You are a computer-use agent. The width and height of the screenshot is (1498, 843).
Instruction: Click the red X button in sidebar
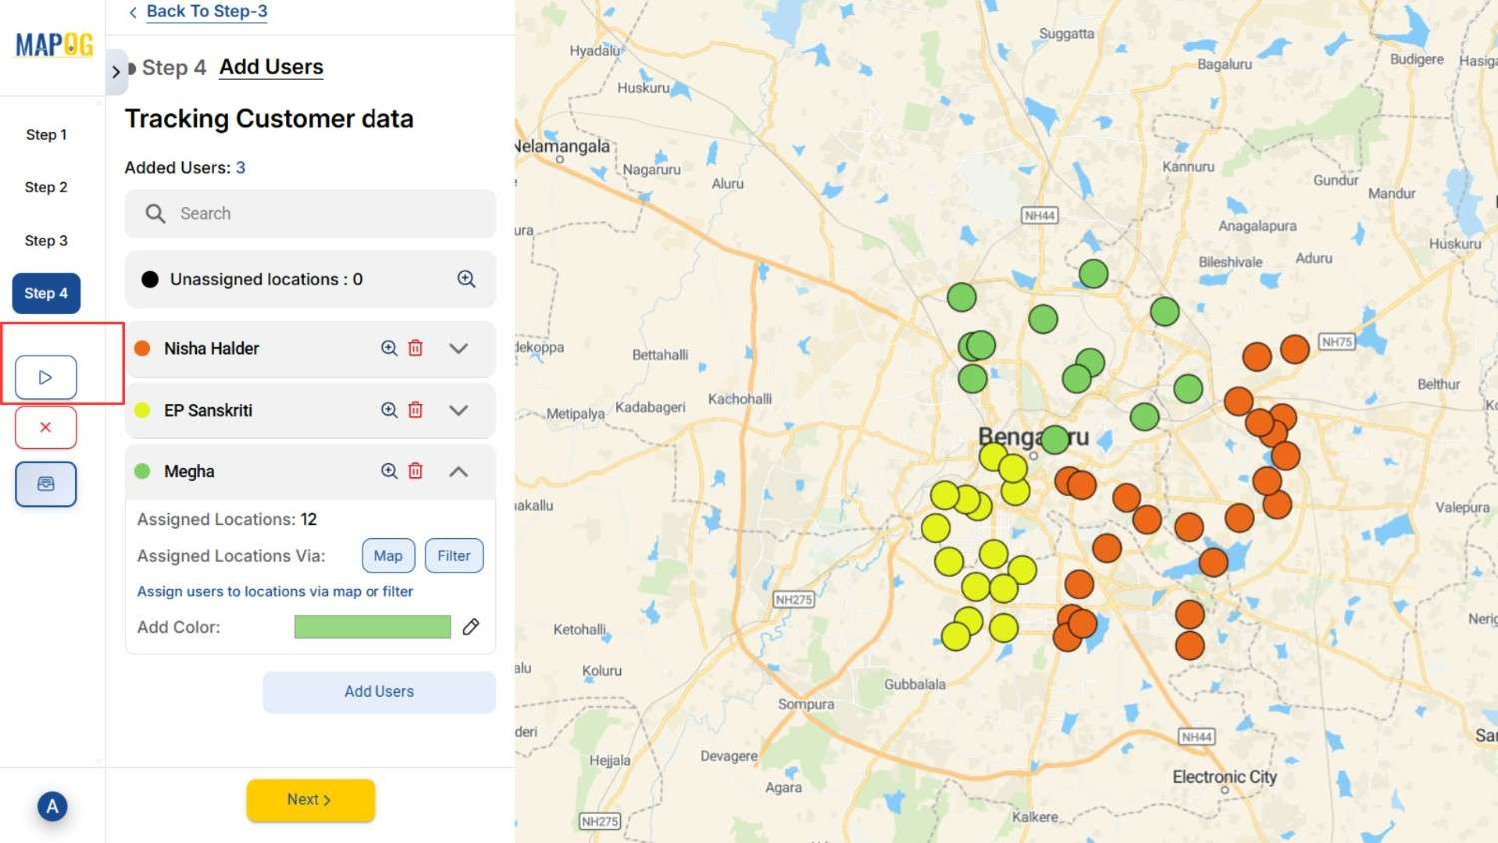[x=46, y=427]
